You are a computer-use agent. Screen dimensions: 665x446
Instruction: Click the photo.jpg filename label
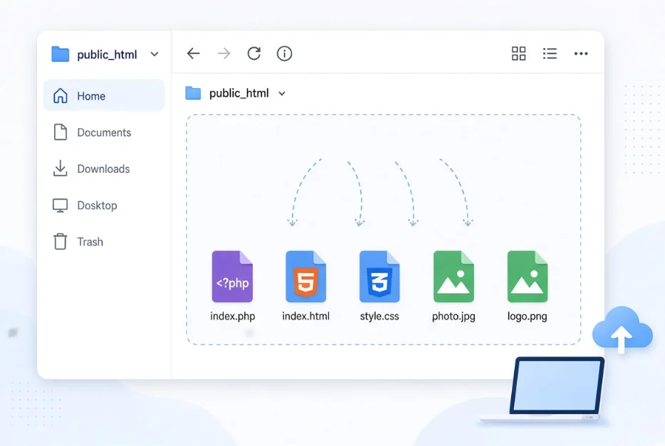454,317
